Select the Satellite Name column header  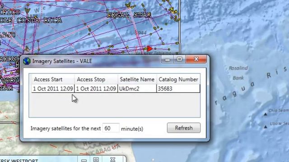137,79
